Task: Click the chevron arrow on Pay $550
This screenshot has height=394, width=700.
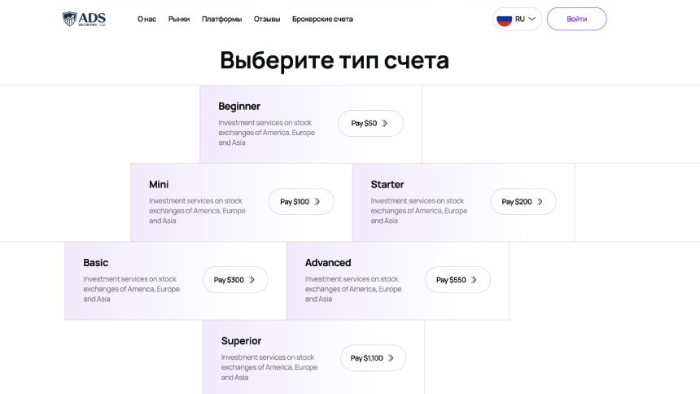Action: 474,280
